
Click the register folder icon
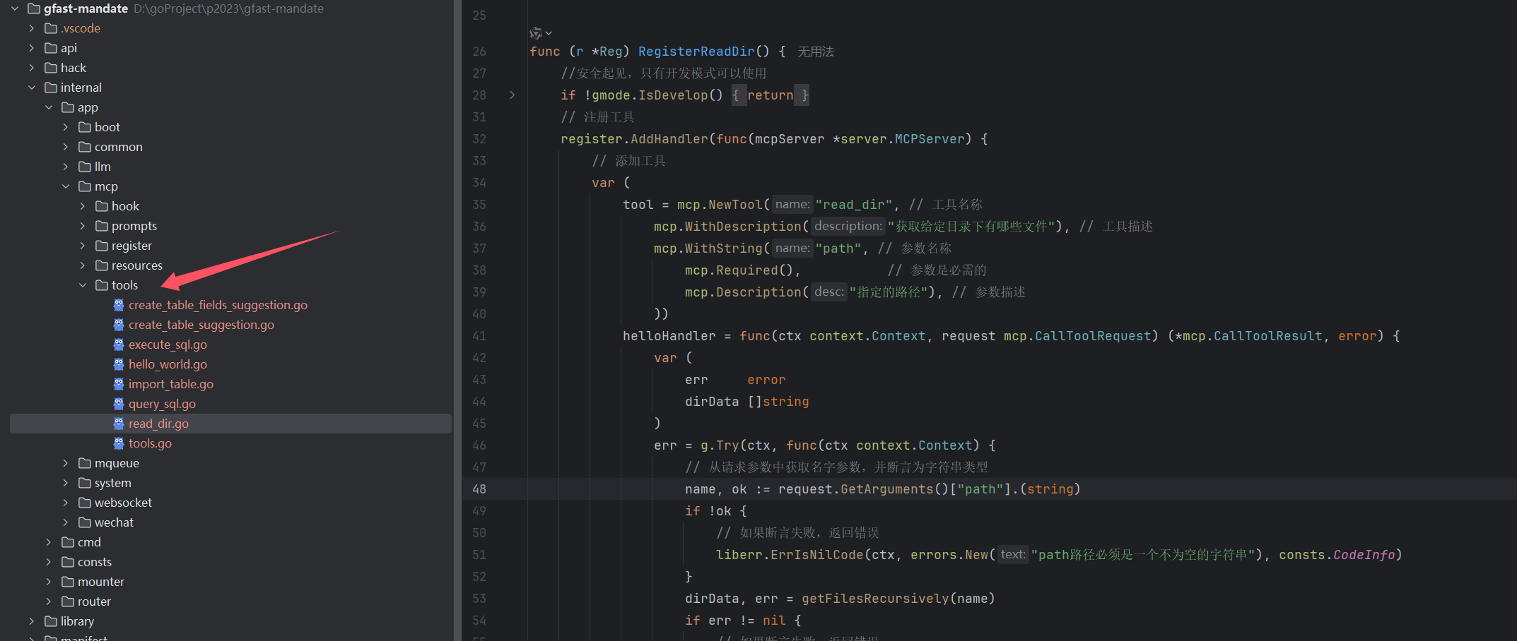pos(102,246)
